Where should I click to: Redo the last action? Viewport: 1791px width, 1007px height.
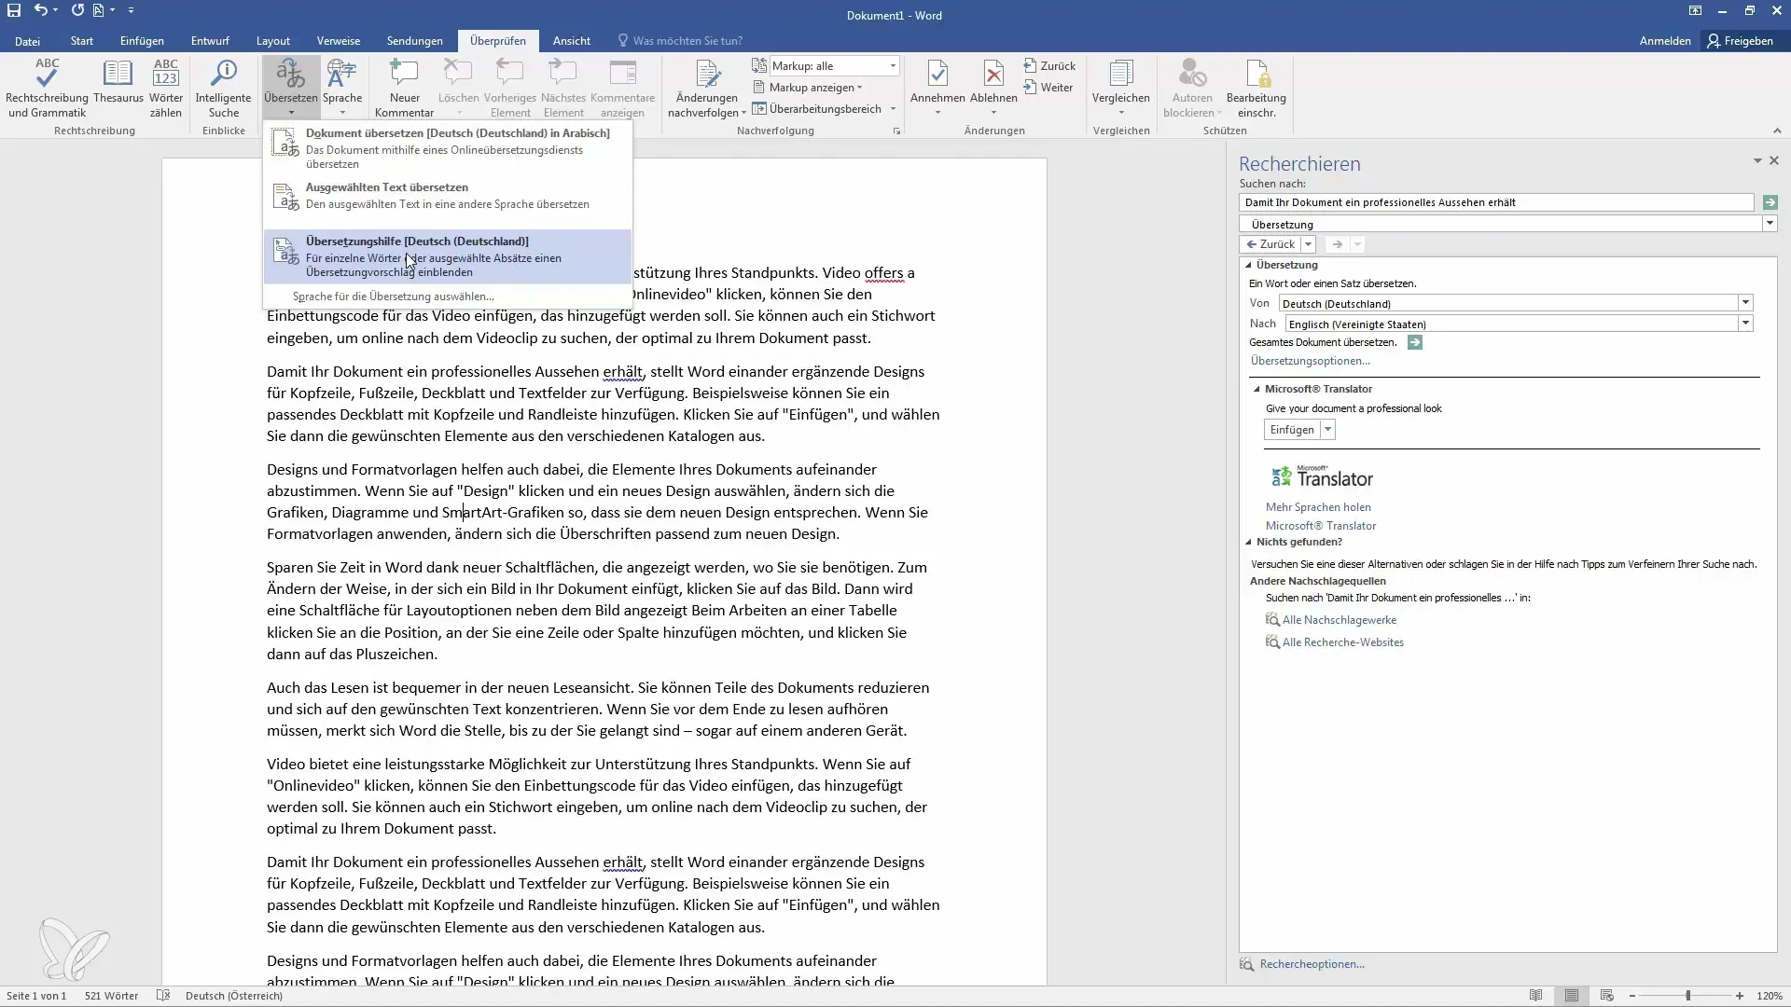tap(76, 10)
